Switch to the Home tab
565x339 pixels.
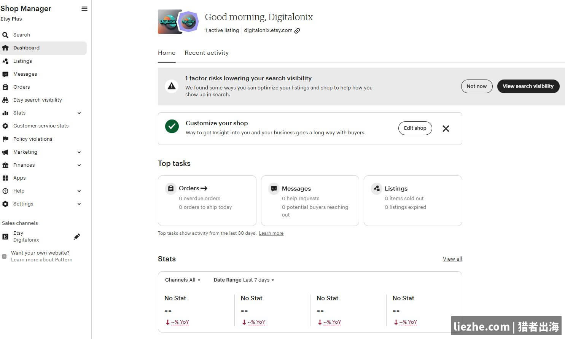click(x=167, y=53)
